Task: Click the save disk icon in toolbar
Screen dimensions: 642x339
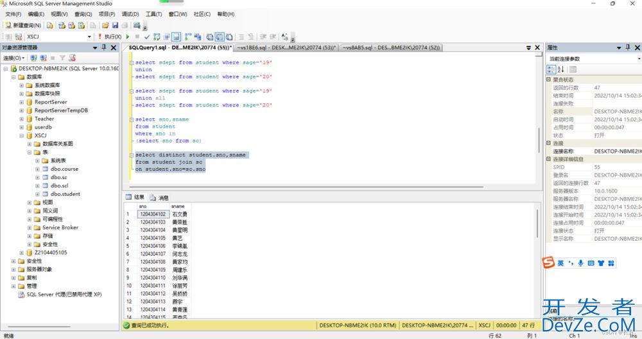Action: (115, 26)
